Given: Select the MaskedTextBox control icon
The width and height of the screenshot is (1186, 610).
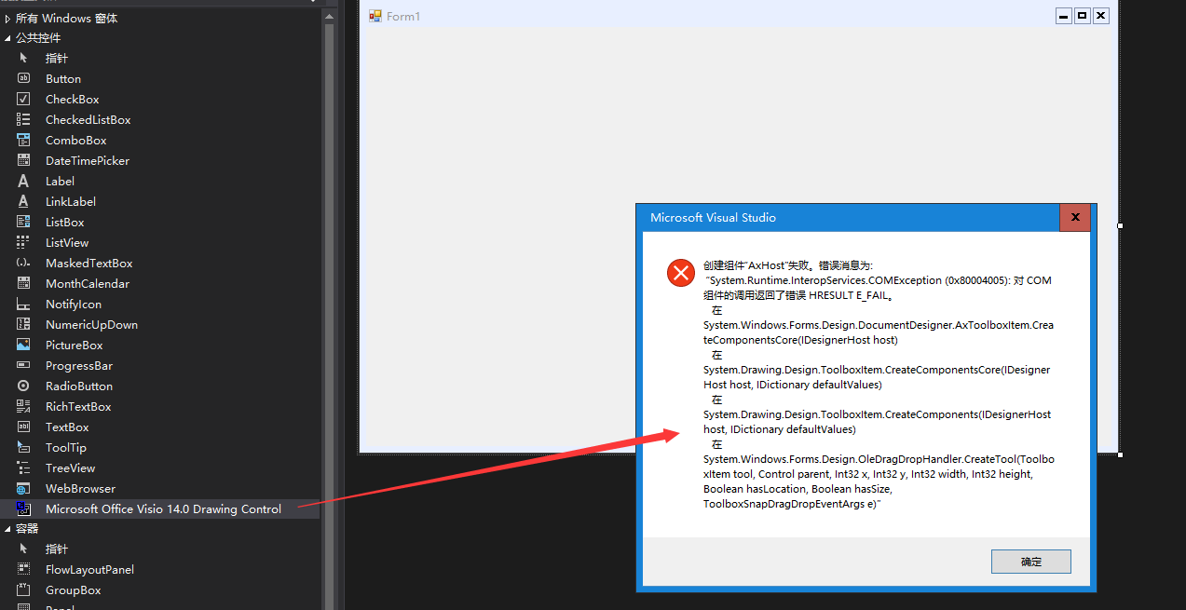Looking at the screenshot, I should tap(24, 264).
